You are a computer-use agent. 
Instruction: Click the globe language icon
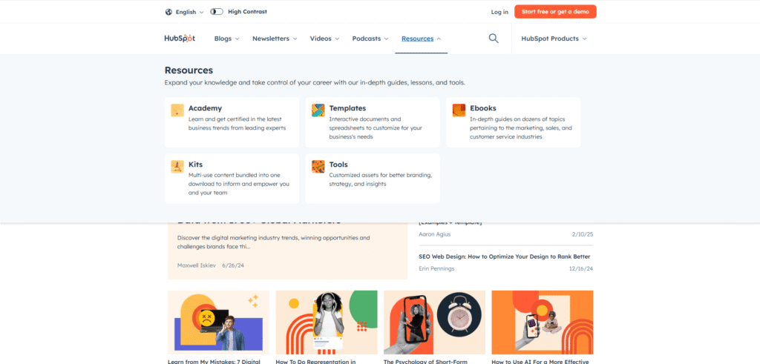[168, 12]
